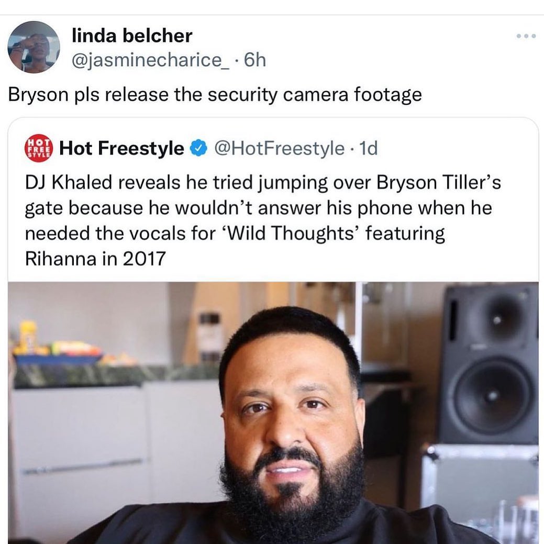Click the blue verified badge

pos(198,148)
